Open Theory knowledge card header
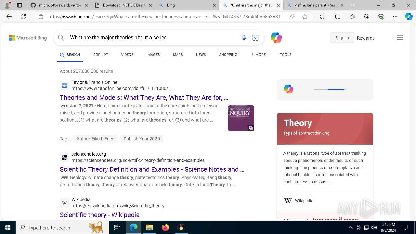The image size is (416, 234). click(x=325, y=129)
